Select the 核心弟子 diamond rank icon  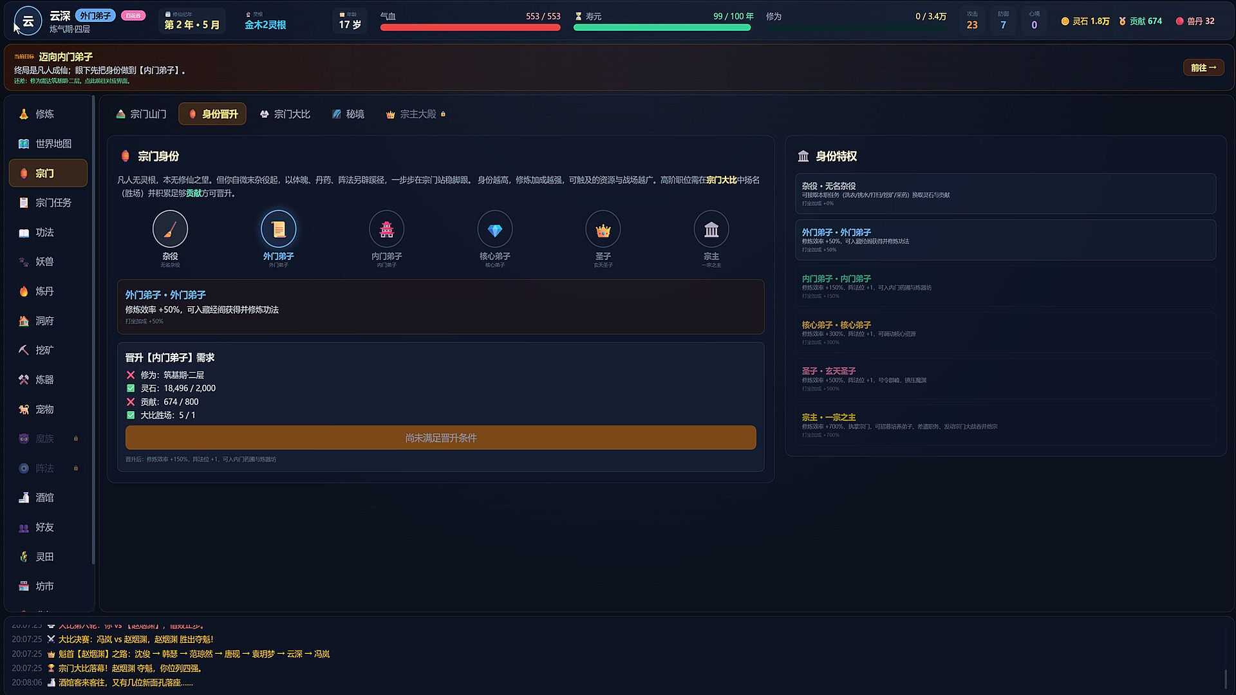494,229
